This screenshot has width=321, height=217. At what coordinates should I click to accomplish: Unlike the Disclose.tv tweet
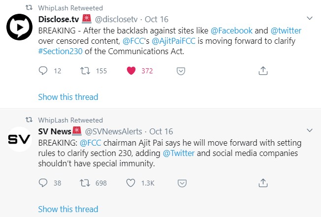131,71
